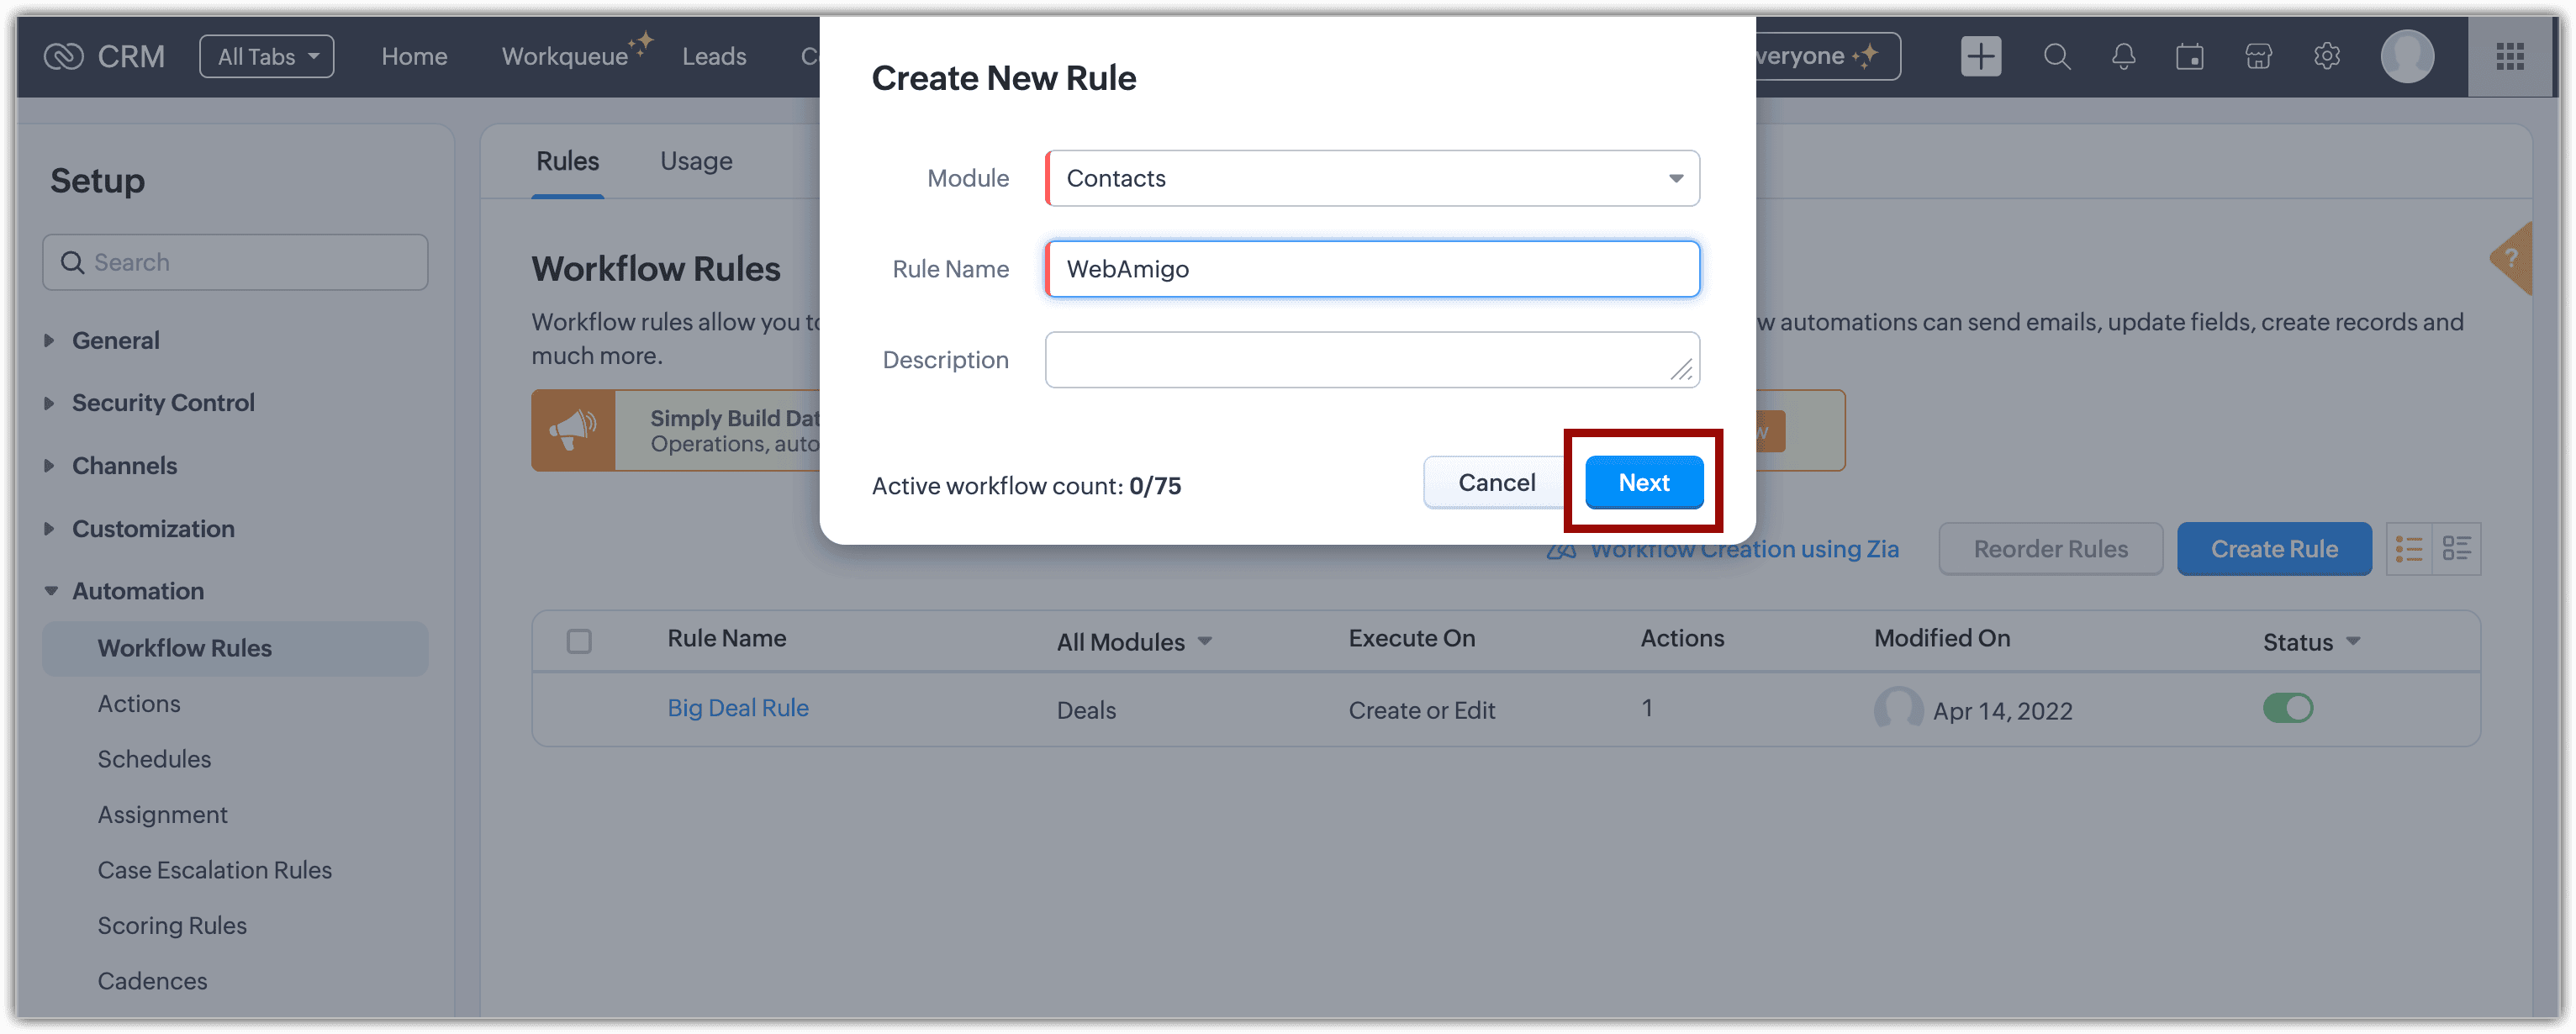Viewport: 2576px width, 1034px height.
Task: Open the marketplace store icon
Action: (2258, 56)
